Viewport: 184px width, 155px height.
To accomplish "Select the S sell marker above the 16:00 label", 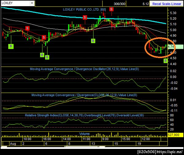I will tap(44, 37).
